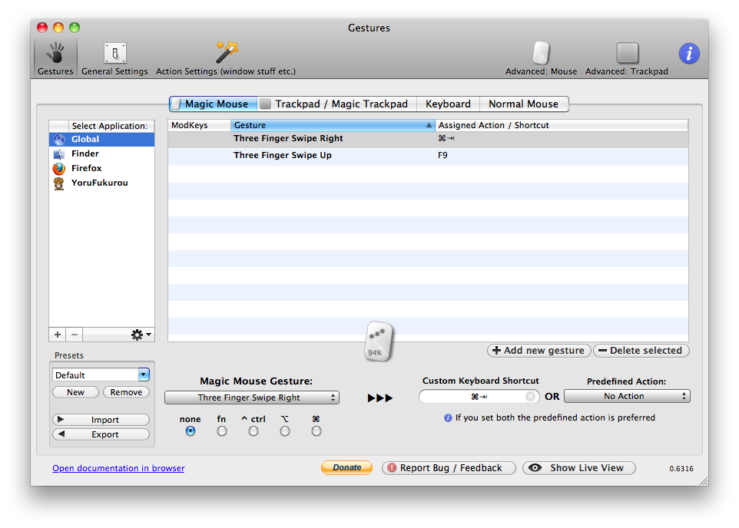Open the Predefined Action dropdown

tap(627, 396)
